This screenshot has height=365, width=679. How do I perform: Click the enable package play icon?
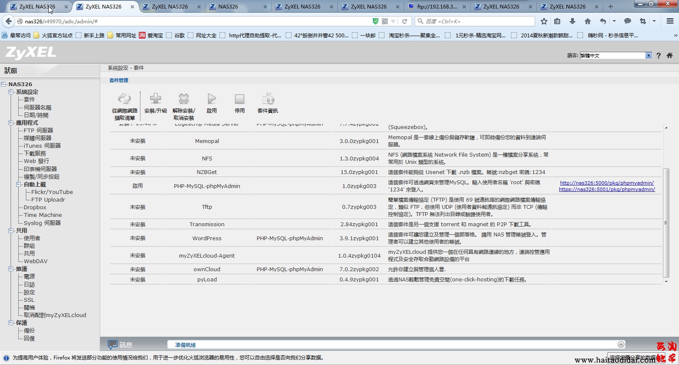(212, 99)
